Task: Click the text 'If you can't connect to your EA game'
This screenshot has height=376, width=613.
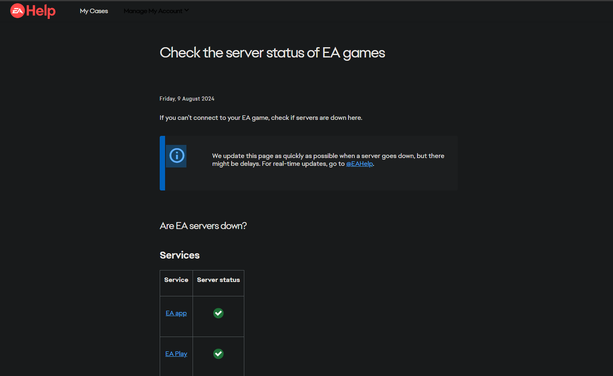Action: click(214, 118)
